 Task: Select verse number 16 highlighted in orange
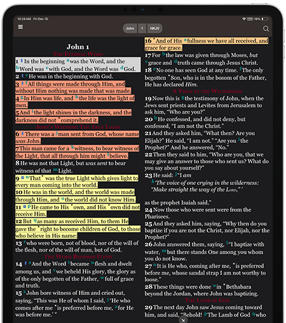[148, 41]
